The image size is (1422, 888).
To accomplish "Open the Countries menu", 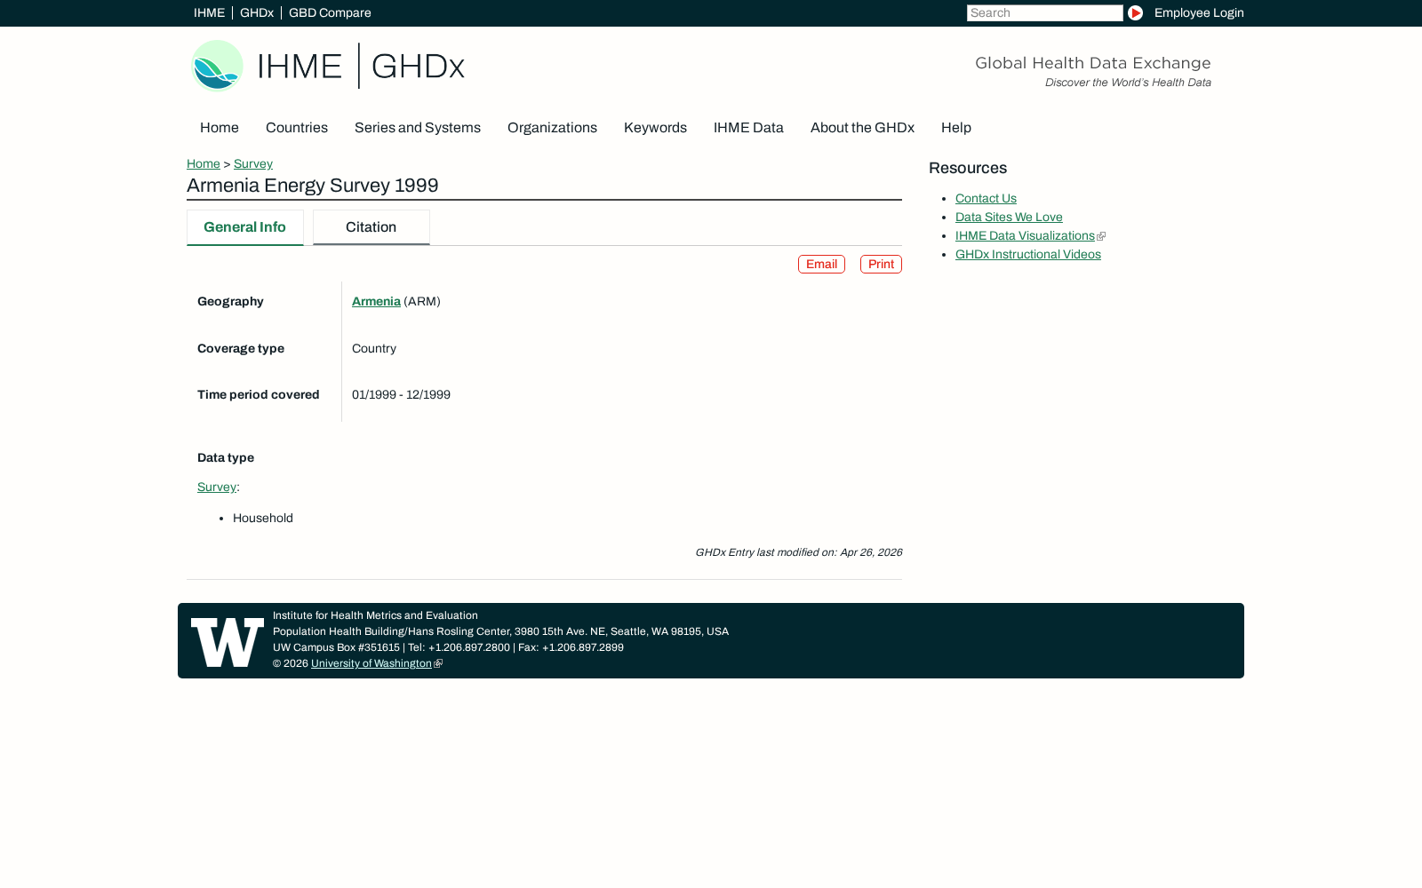I will click(x=297, y=128).
